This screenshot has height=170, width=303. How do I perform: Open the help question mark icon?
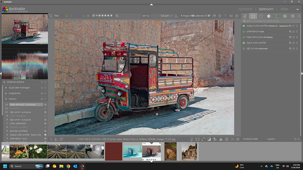tap(225, 16)
